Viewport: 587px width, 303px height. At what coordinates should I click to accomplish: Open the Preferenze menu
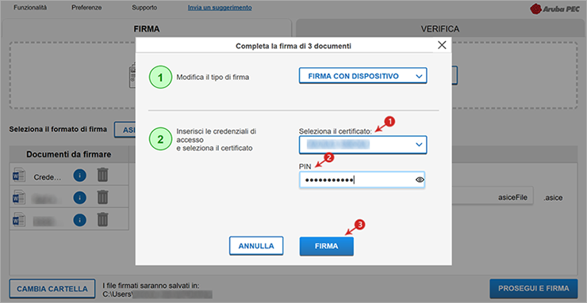tap(86, 7)
